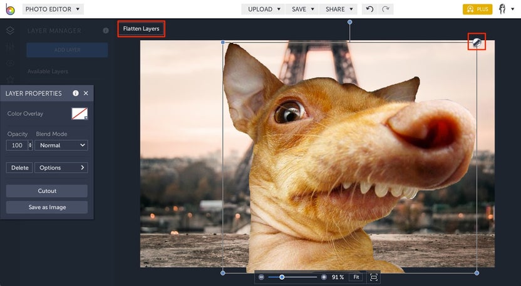Click the Opacity value field
Screen dimensions: 521x286
tap(17, 145)
